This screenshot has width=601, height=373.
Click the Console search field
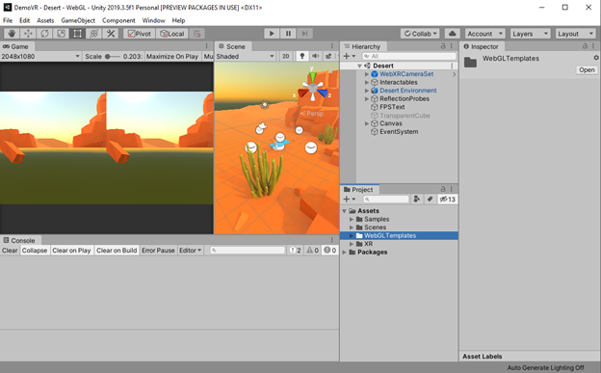click(x=248, y=251)
